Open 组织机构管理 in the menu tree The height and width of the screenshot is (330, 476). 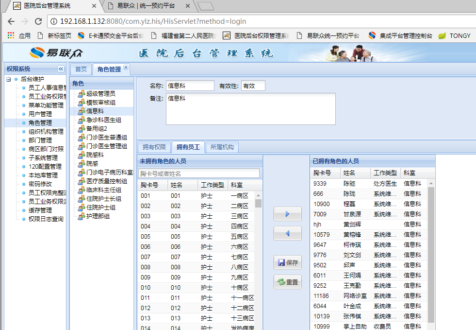coord(46,132)
